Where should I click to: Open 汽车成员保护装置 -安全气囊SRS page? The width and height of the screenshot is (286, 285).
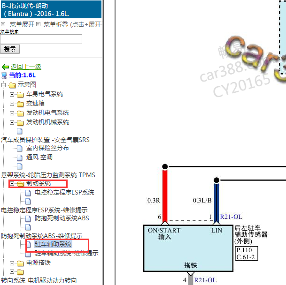[x=45, y=140]
